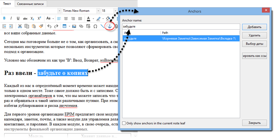Toggle underline formatting
This screenshot has width=274, height=138.
(x=18, y=18)
